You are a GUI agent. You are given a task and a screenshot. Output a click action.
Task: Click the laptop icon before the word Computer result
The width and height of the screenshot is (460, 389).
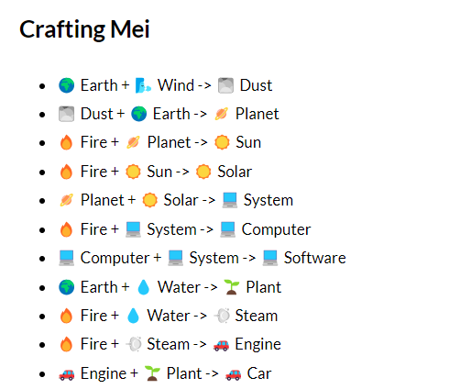228,229
